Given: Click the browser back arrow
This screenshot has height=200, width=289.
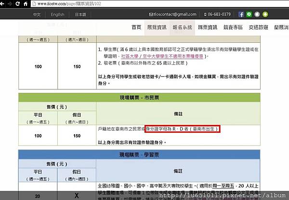Looking at the screenshot, I should [x=2, y=3].
